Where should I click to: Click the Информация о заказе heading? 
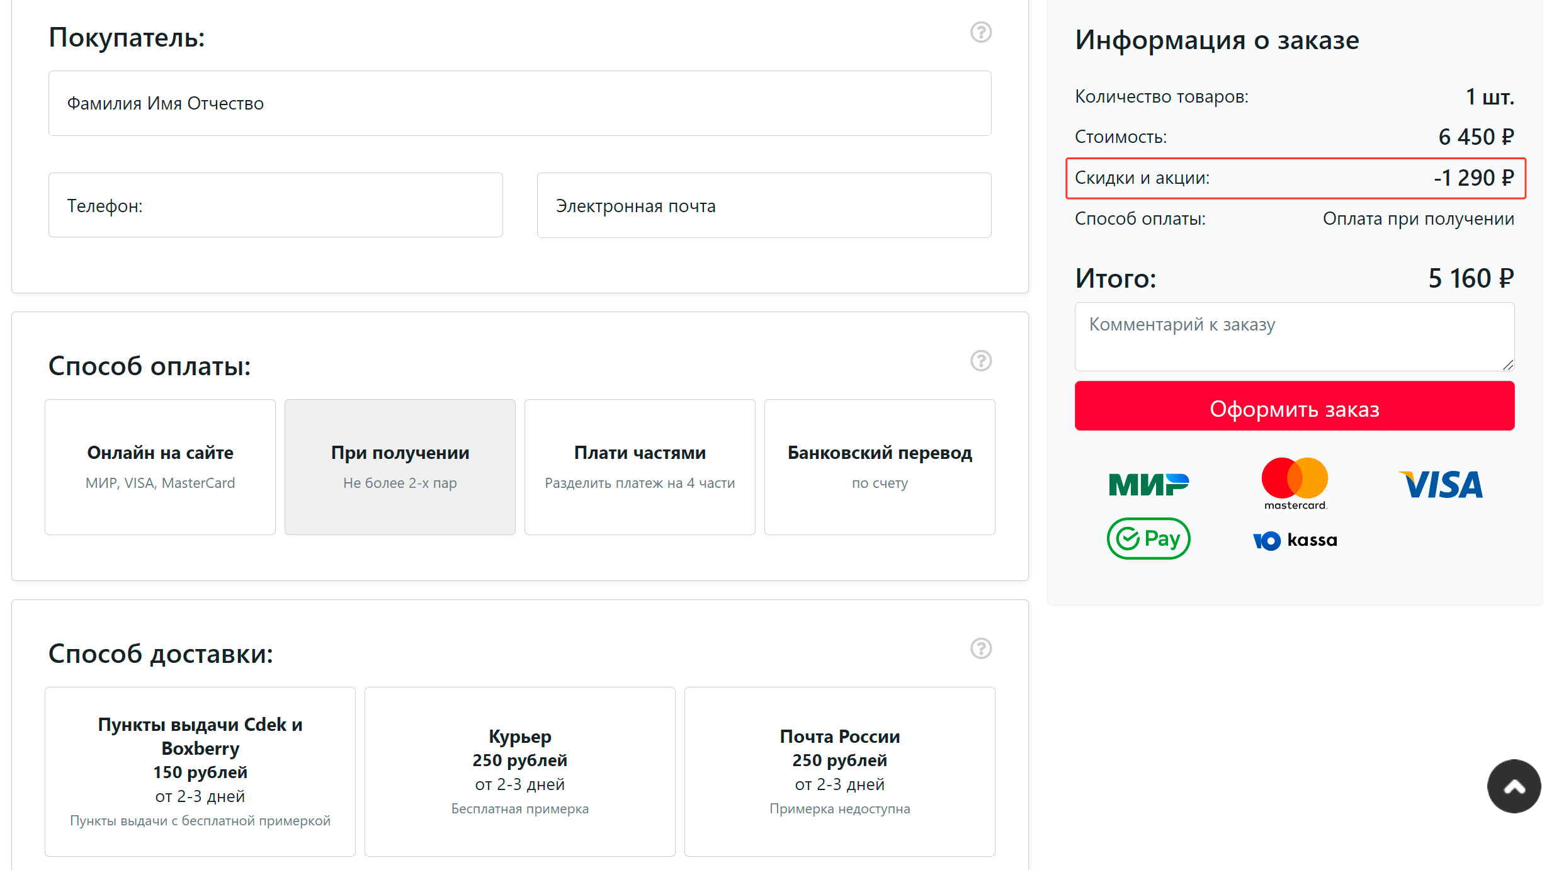click(1217, 40)
